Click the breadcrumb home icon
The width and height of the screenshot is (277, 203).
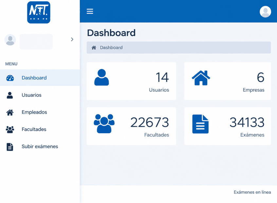(x=94, y=47)
